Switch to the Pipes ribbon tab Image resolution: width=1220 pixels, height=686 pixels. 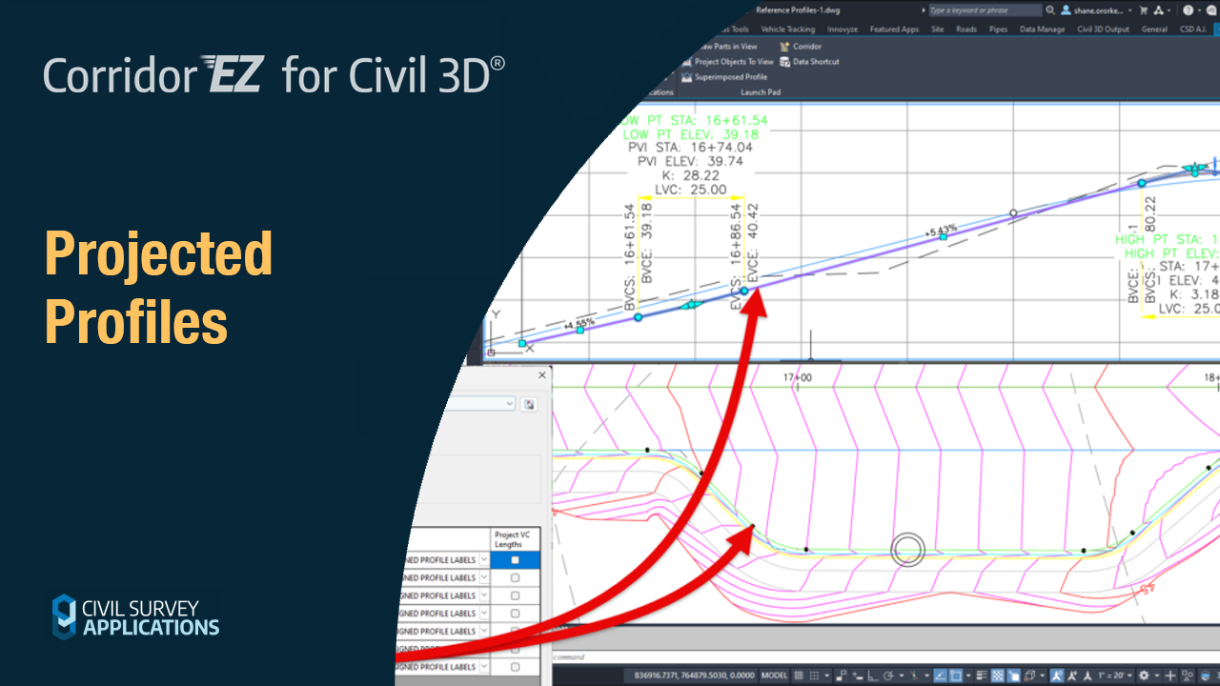pyautogui.click(x=998, y=30)
